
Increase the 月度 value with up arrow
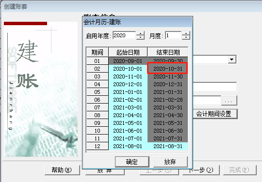point(186,33)
